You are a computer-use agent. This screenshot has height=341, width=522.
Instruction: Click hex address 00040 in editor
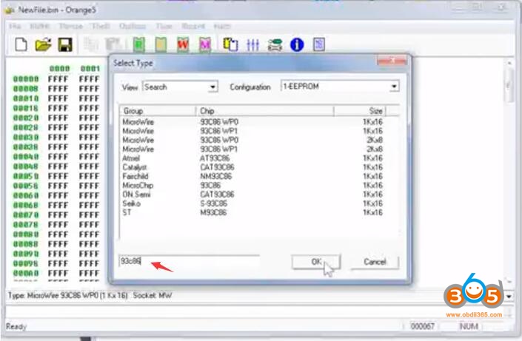tap(26, 157)
